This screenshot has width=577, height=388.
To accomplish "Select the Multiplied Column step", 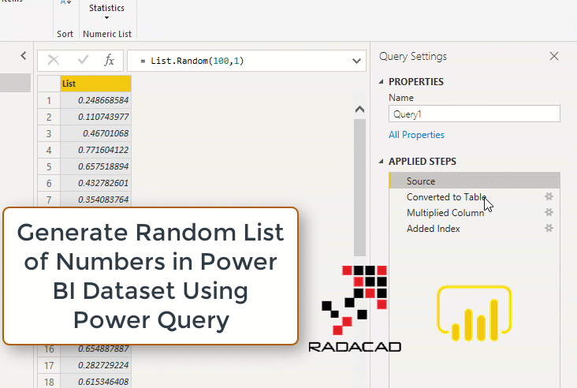I will point(475,213).
